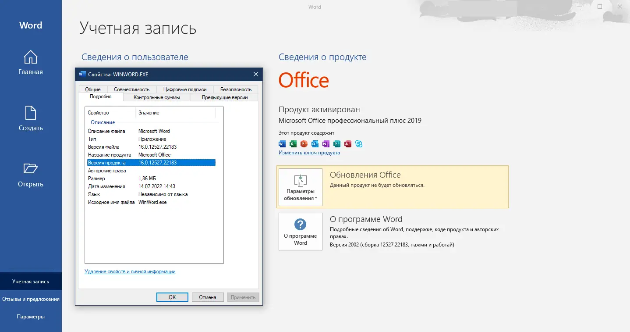Maximize the Word window
Screen dimensions: 630x332
tap(600, 7)
